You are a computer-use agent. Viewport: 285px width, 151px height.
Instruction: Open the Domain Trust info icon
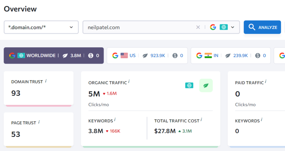[46, 81]
